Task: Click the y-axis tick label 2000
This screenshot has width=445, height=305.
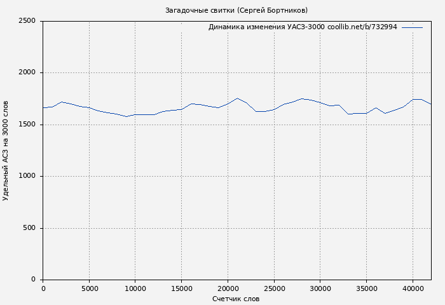Action: (x=27, y=73)
